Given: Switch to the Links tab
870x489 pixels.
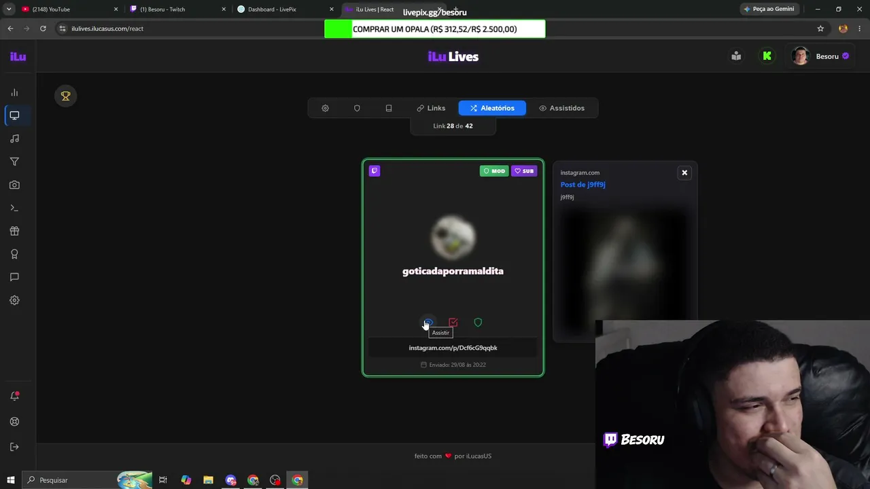Looking at the screenshot, I should [x=431, y=108].
